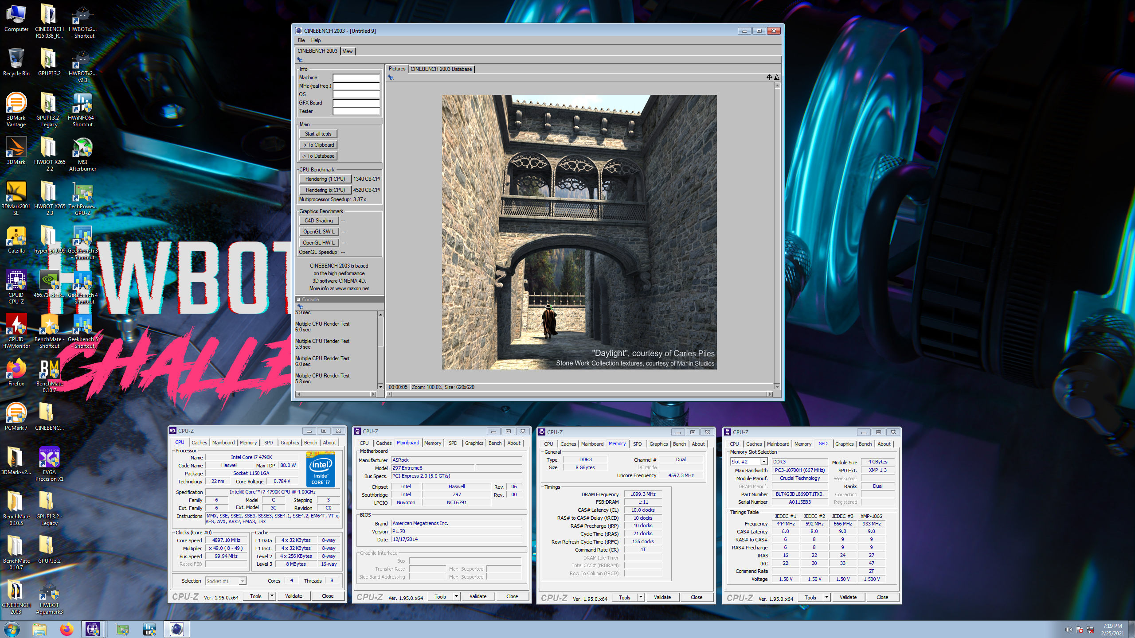This screenshot has height=638, width=1135.
Task: Launch Catzilla desktop icon
Action: 16,240
